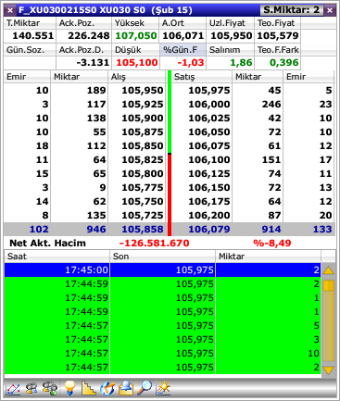Image resolution: width=340 pixels, height=401 pixels.
Task: Click the magnifying glass icon
Action: 145,388
